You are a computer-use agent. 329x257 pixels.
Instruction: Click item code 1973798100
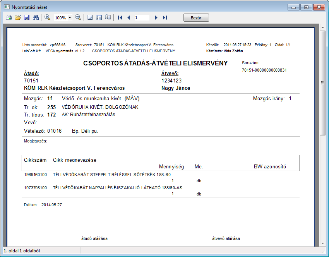(36, 188)
